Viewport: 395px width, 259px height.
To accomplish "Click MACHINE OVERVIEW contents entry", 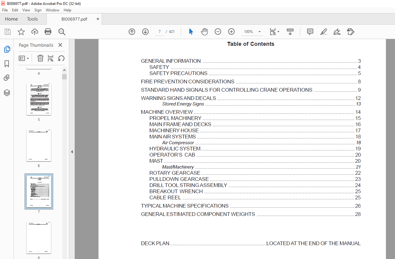I will (x=251, y=112).
